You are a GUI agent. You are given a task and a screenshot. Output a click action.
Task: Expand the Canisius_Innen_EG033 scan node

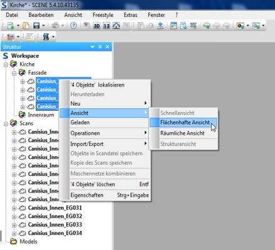point(14,225)
